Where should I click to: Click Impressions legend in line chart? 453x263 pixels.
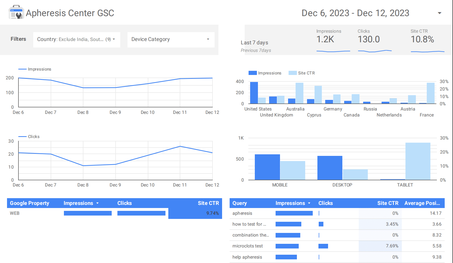(x=35, y=69)
